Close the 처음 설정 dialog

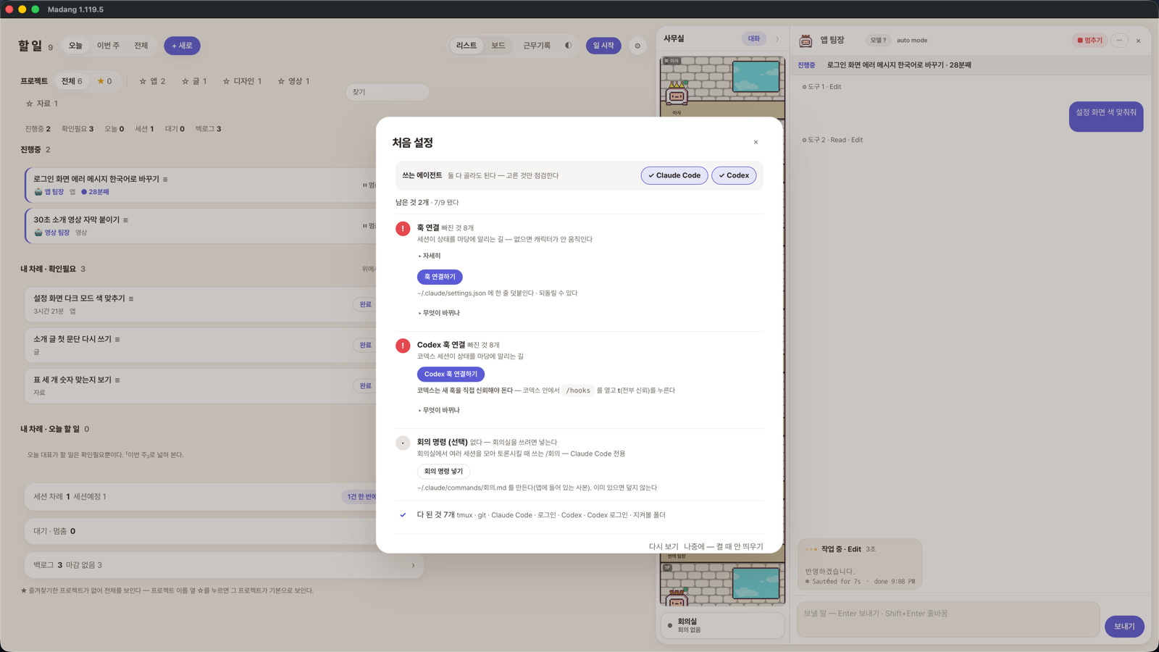click(756, 142)
